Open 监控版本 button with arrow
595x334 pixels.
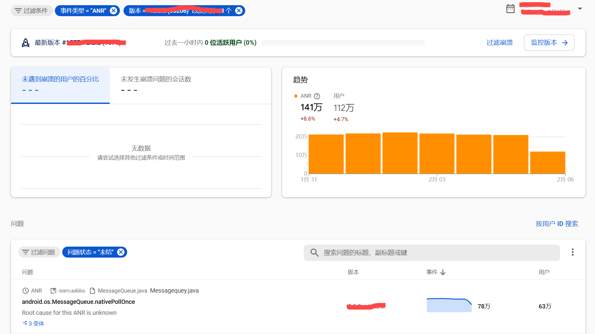(549, 43)
